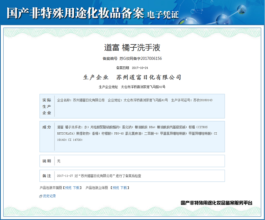Click the 产品包装立体图 label
The height and width of the screenshot is (220, 265).
97,188
